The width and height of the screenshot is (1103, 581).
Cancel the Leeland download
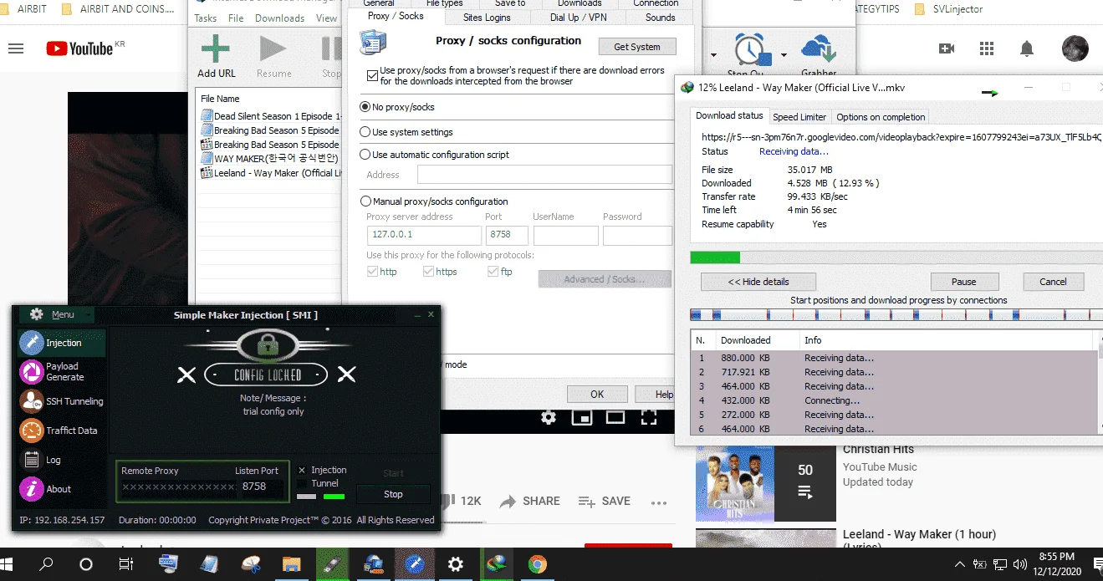1053,282
